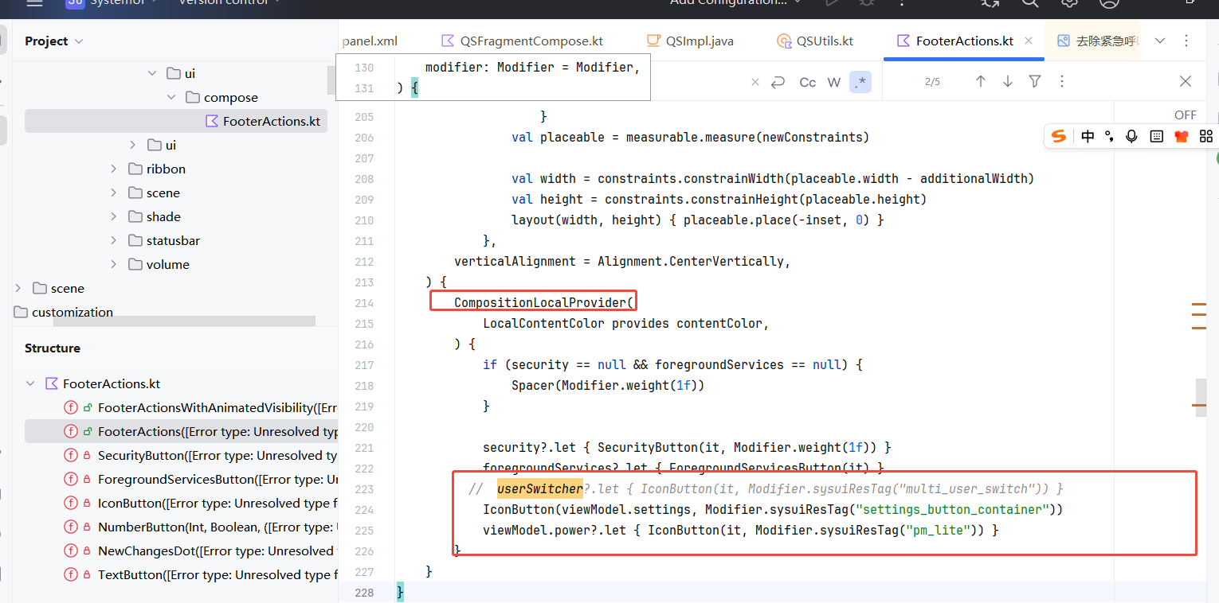Select the scene folder below ribbon
The width and height of the screenshot is (1219, 603).
pyautogui.click(x=163, y=193)
